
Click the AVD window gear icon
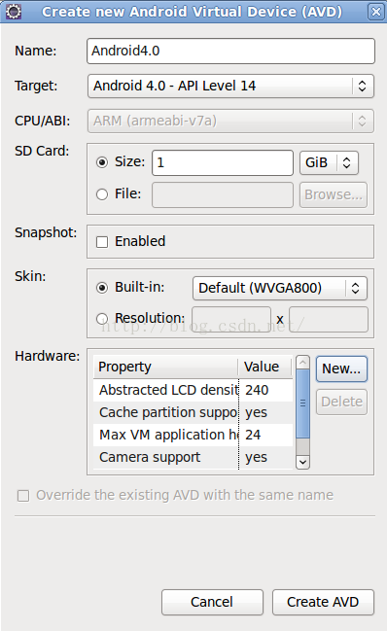coord(14,12)
